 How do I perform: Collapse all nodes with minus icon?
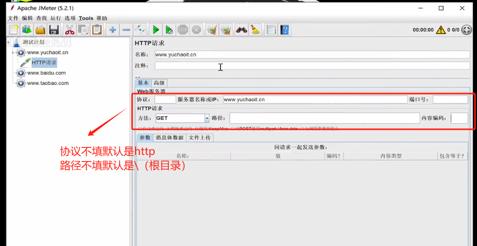coord(126,30)
